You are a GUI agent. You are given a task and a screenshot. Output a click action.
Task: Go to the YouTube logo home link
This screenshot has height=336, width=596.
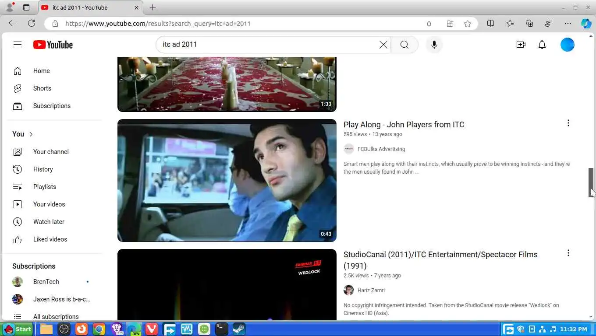point(53,45)
